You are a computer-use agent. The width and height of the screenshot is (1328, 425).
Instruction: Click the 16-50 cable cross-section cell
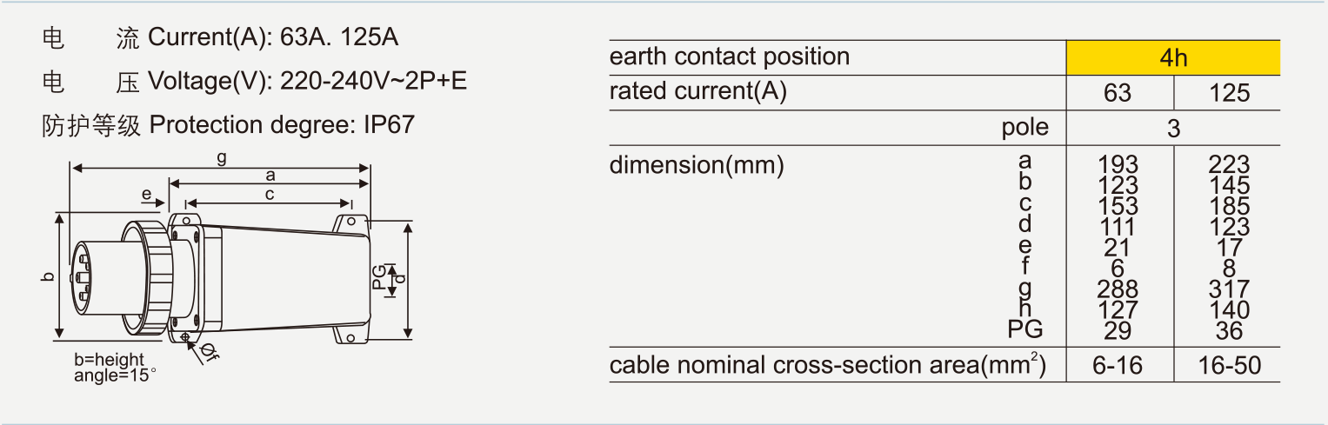[x=1229, y=366]
